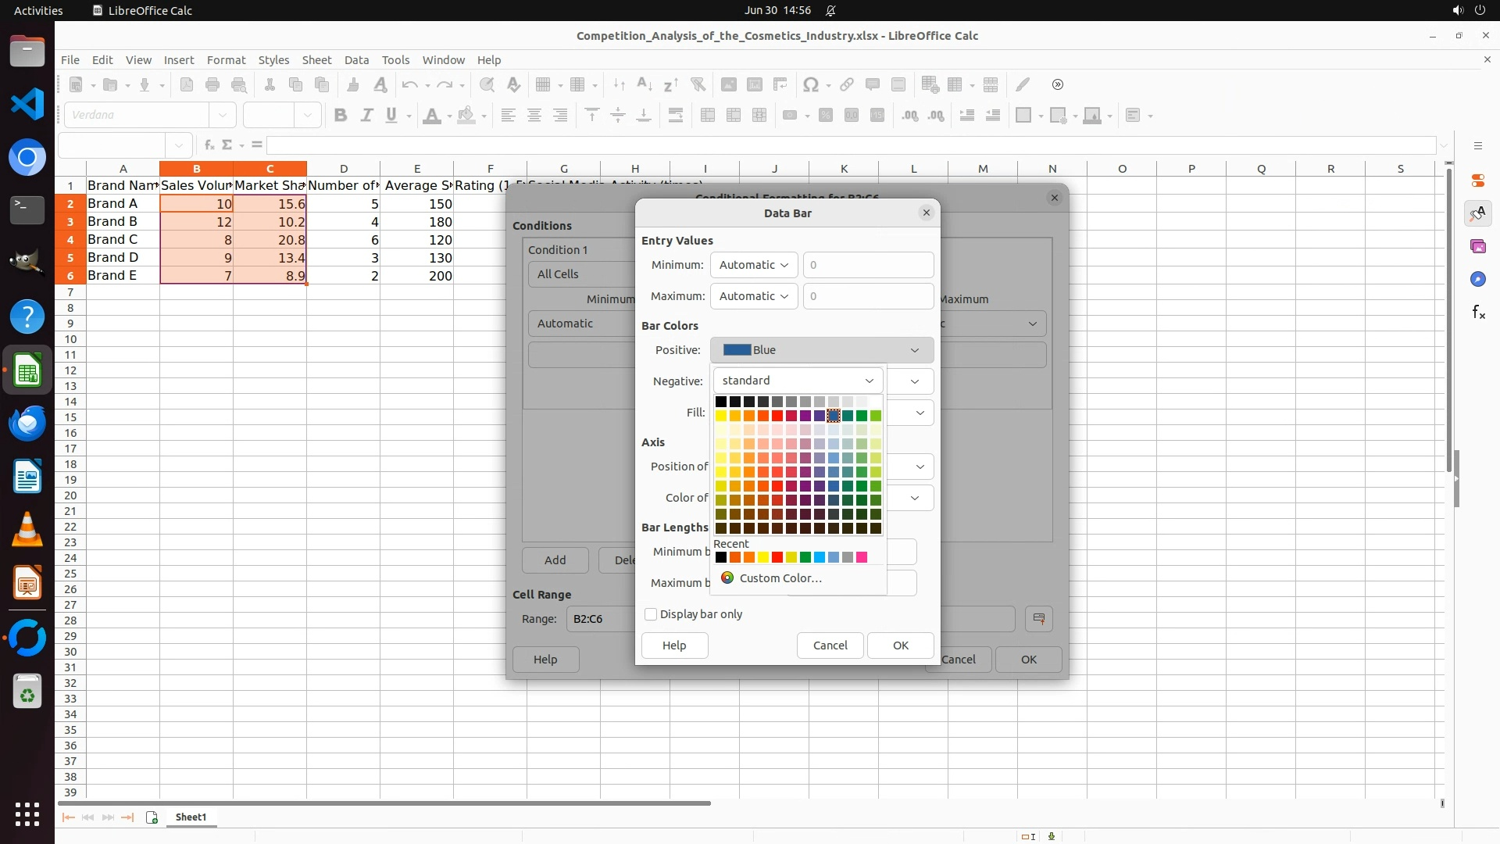Click the Center Horizontally alignment icon
The height and width of the screenshot is (844, 1500).
[534, 116]
